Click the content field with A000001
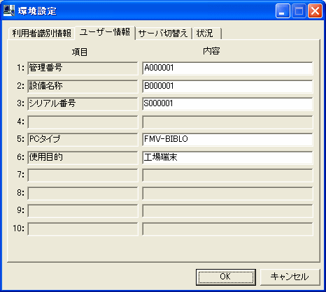326x292 pixels. pos(227,68)
